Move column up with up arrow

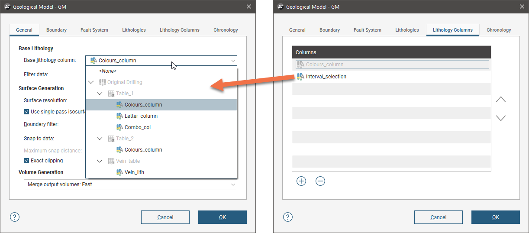point(500,100)
